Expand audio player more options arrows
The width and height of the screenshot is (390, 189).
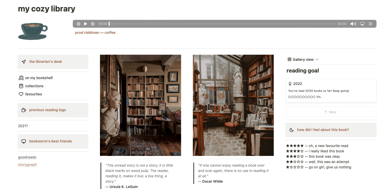point(370,24)
